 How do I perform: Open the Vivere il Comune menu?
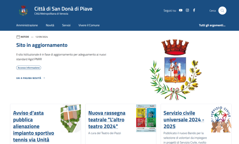(x=89, y=25)
